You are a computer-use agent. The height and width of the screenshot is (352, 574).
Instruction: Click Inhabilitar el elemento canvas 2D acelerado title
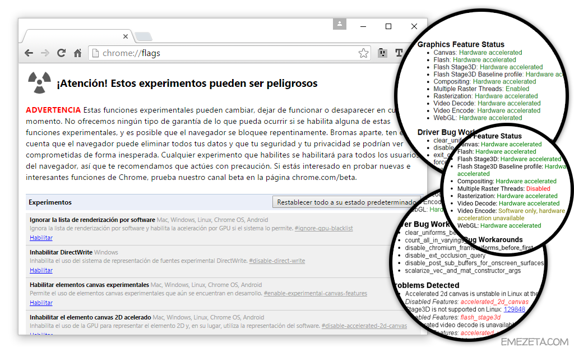pos(90,318)
